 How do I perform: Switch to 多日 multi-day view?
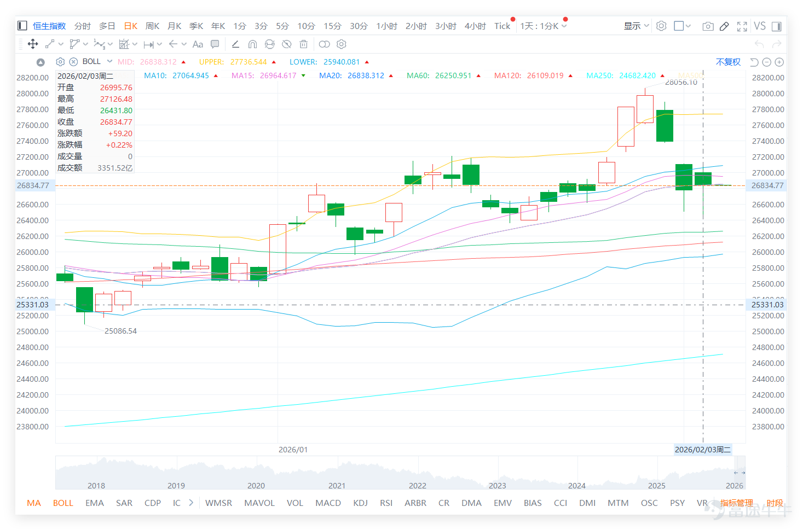(x=107, y=26)
